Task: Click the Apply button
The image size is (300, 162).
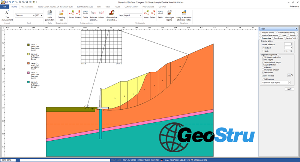Action: click(289, 89)
